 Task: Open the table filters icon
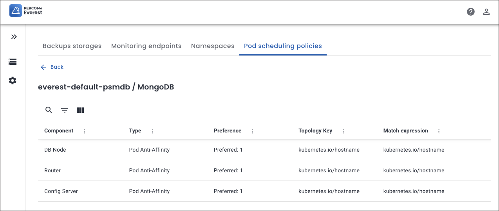point(65,110)
